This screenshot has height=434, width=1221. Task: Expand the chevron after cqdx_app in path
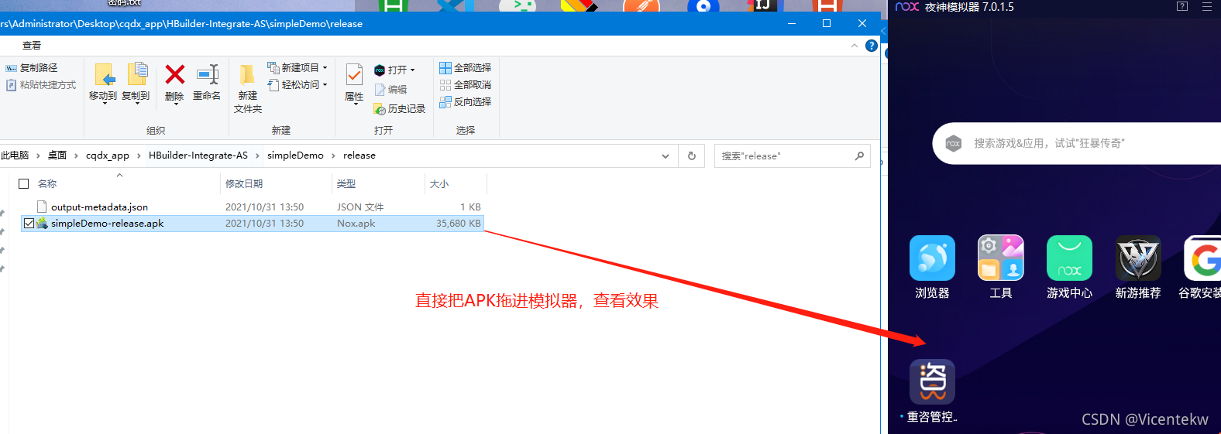139,156
